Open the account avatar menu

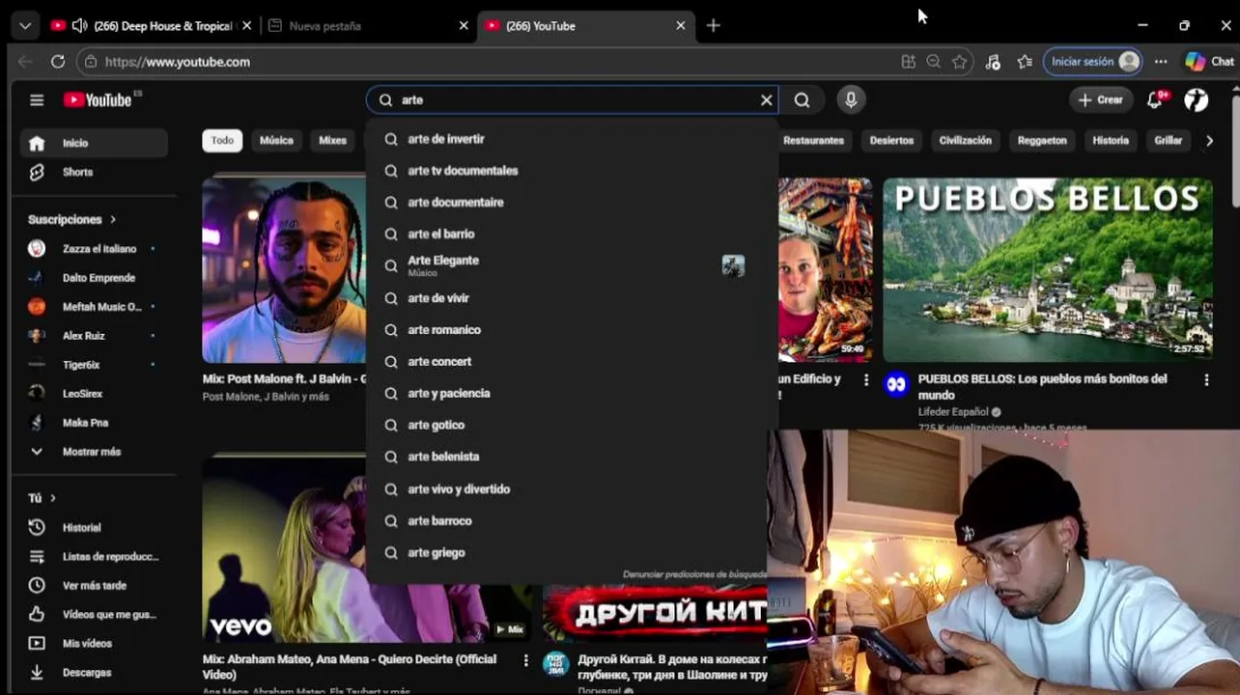(x=1196, y=99)
